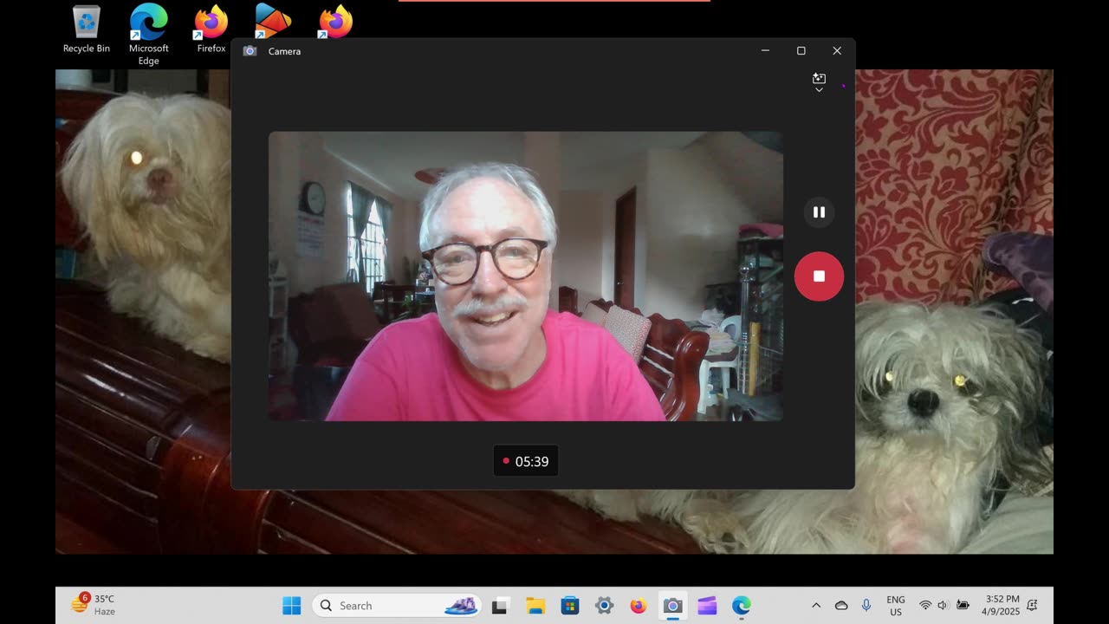
Task: Click the 05:39 recording timer
Action: [526, 461]
